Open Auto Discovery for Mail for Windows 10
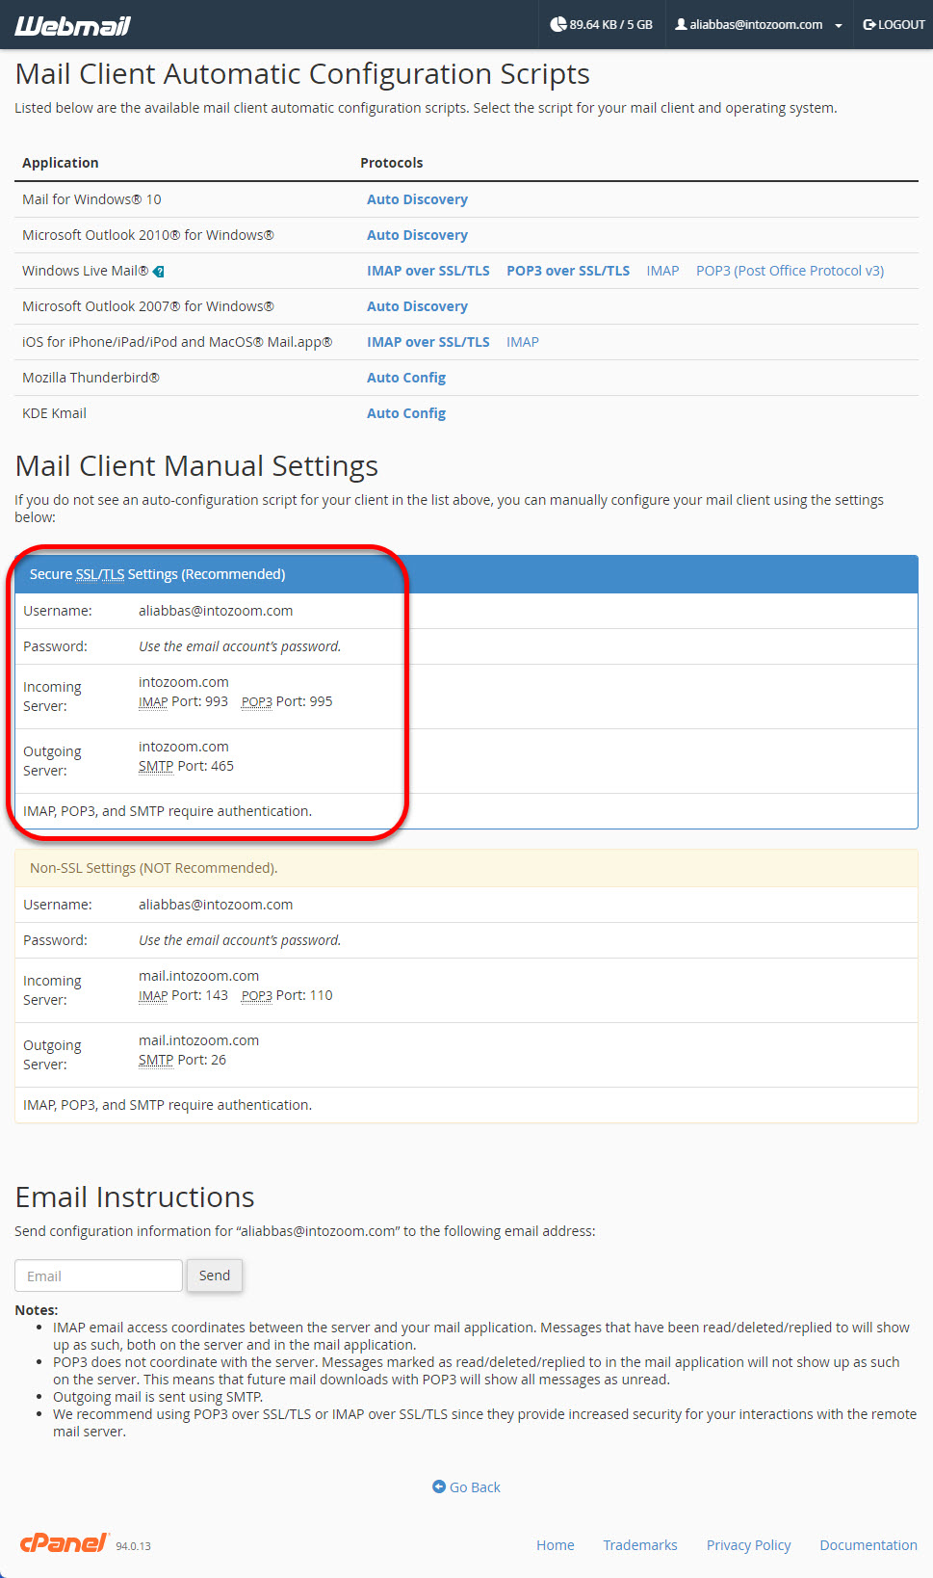Viewport: 933px width, 1578px height. [x=417, y=199]
